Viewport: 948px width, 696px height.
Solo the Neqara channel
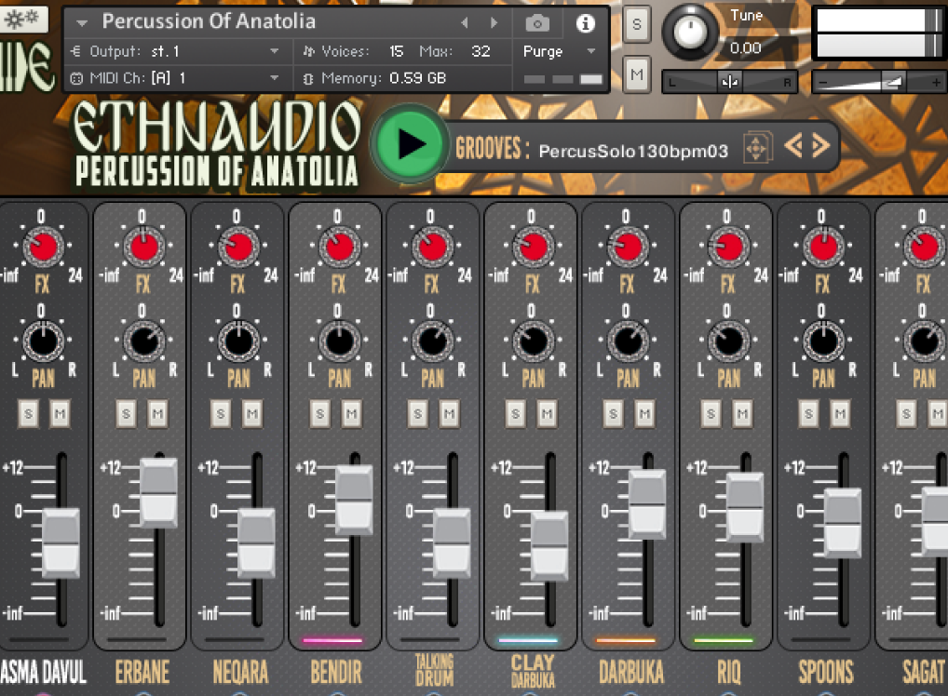[221, 414]
